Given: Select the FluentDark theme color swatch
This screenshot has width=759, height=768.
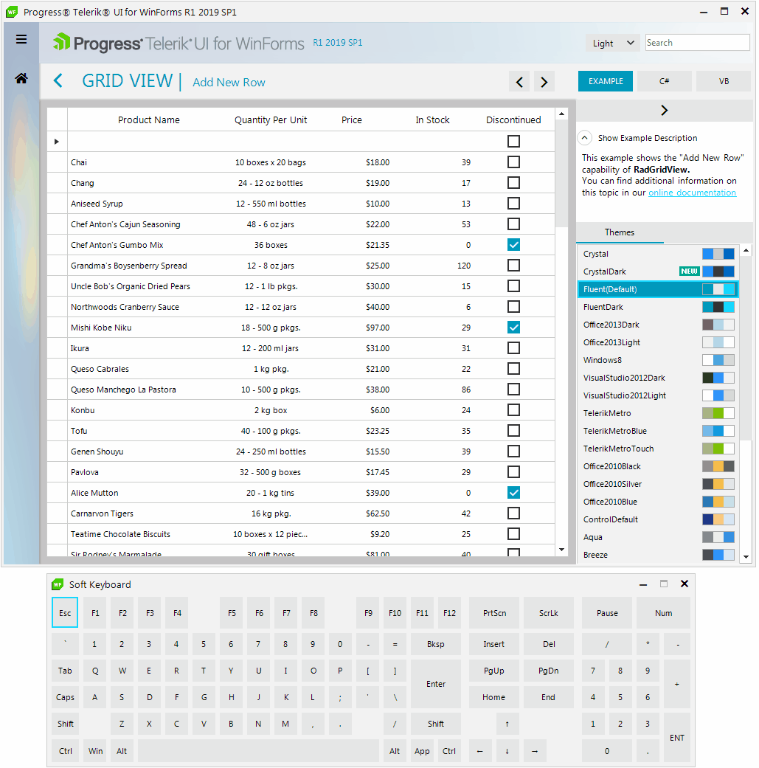Looking at the screenshot, I should point(718,307).
